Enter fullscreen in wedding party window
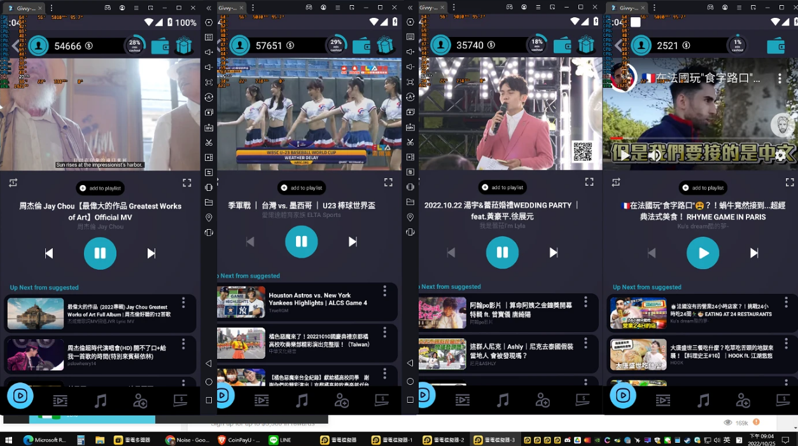The width and height of the screenshot is (798, 446). tap(589, 182)
